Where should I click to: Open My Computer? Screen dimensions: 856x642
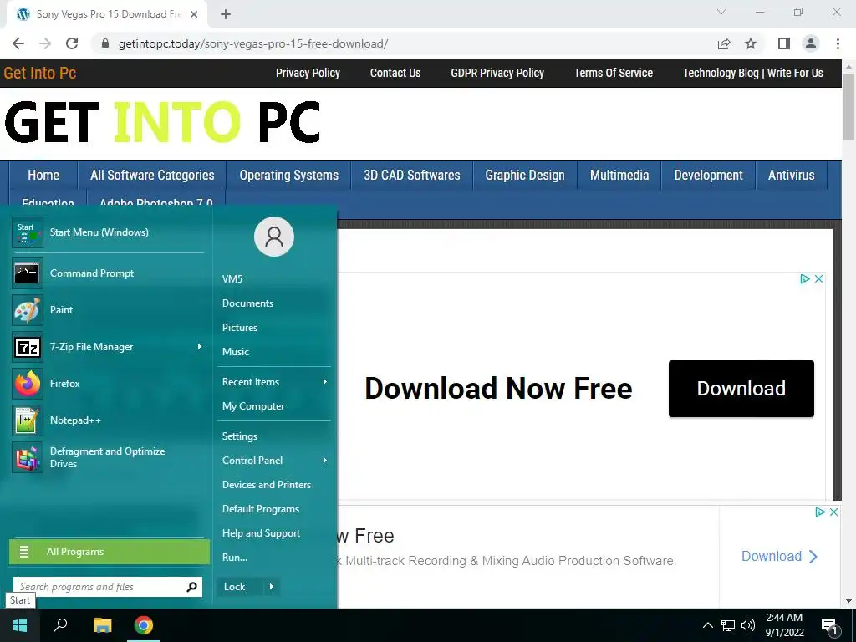[253, 406]
